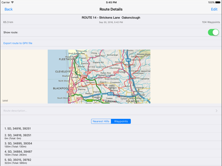Tap the 5:45 PM clock in the status bar

(x=111, y=2)
